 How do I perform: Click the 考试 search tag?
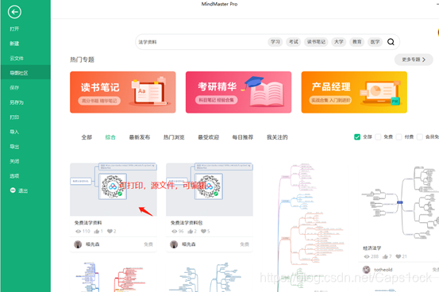coord(294,42)
